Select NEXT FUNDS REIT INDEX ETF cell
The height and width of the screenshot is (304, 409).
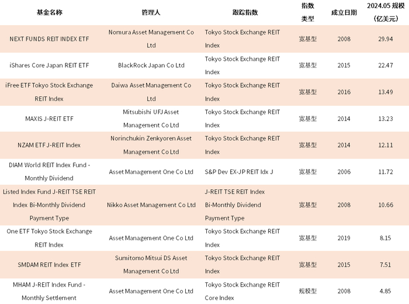(x=49, y=39)
